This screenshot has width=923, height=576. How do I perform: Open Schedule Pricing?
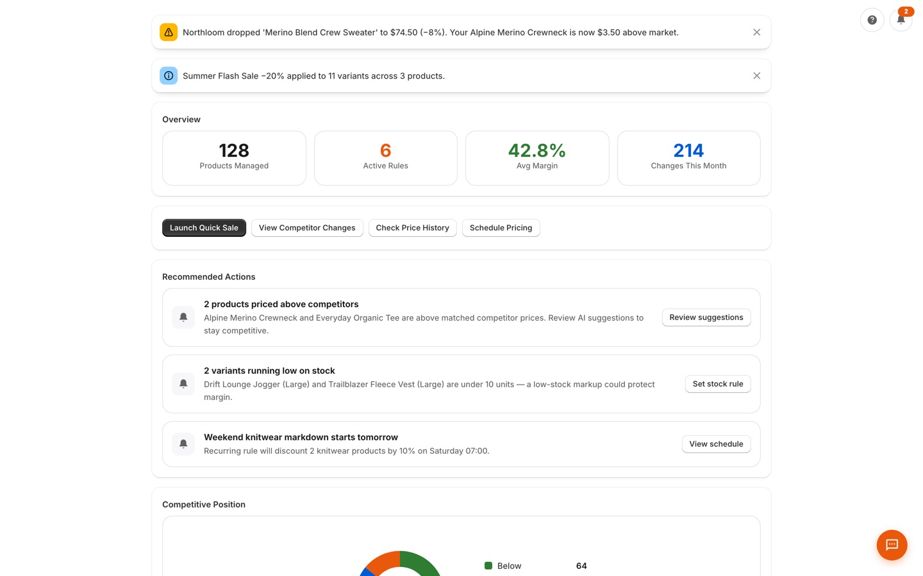[501, 228]
